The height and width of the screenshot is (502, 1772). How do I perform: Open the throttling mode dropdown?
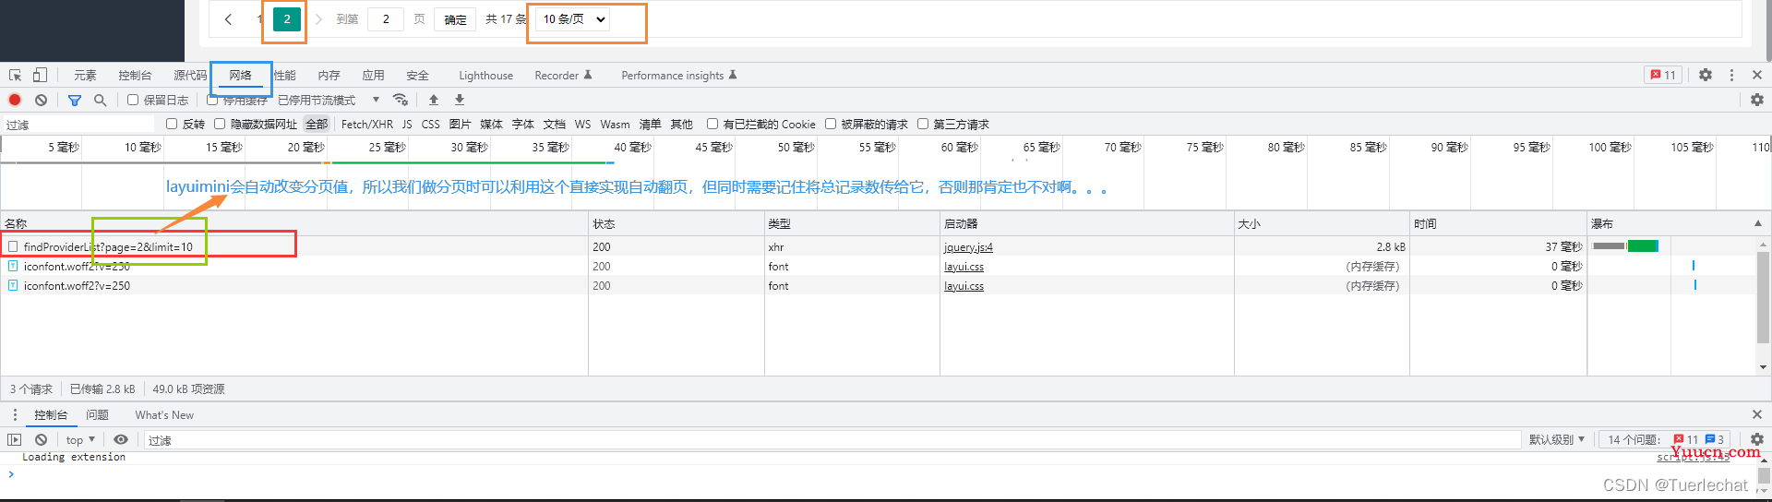[x=329, y=100]
